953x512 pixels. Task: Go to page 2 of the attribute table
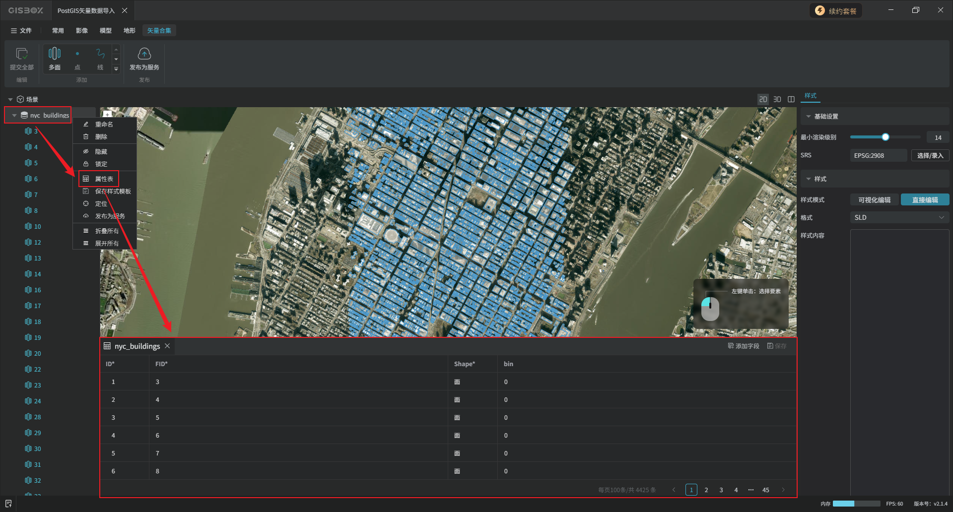click(x=706, y=490)
